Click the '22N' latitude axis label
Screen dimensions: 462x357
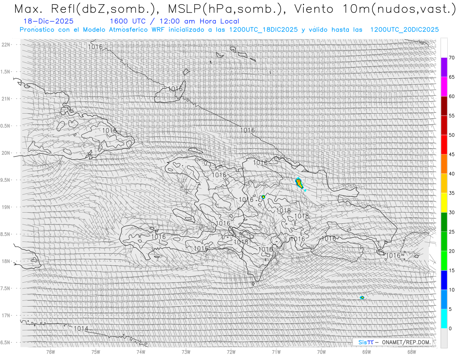(6, 45)
